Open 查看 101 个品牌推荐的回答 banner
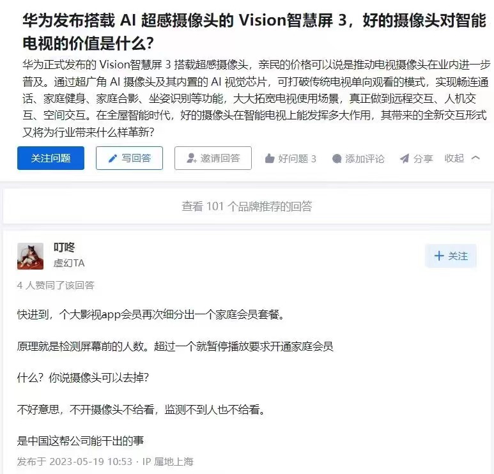Image resolution: width=494 pixels, height=474 pixels. point(247,206)
